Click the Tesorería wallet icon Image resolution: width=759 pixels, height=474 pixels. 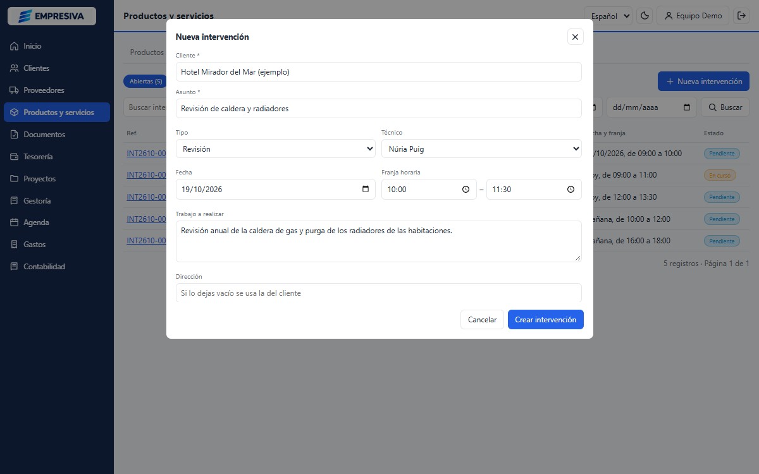click(x=14, y=157)
